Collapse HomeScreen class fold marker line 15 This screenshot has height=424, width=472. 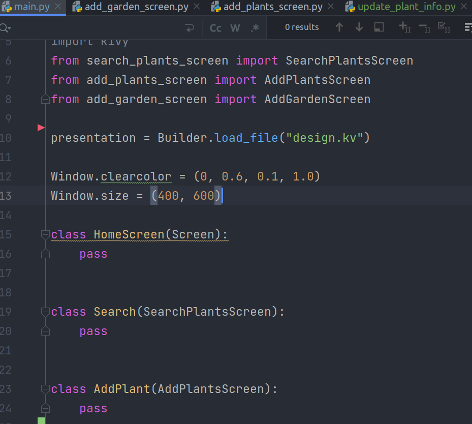coord(45,234)
